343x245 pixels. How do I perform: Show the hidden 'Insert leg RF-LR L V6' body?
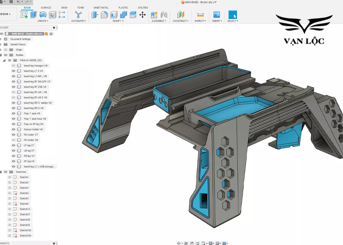[13, 92]
